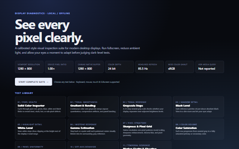Open the Color Saturation test card
The height and width of the screenshot is (149, 239).
click(198, 129)
